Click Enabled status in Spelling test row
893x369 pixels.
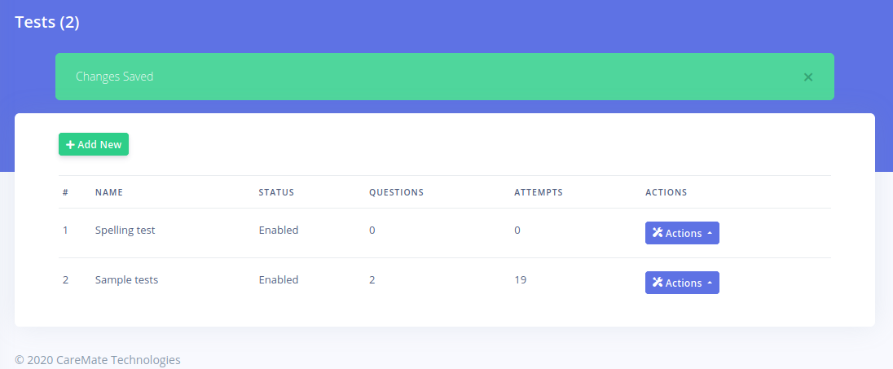[x=279, y=231]
